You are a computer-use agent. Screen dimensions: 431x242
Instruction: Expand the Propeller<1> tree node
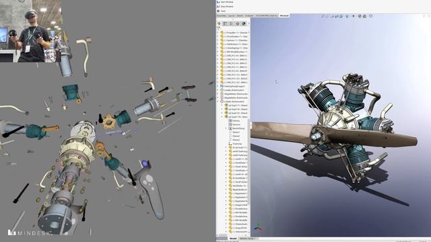[218, 33]
